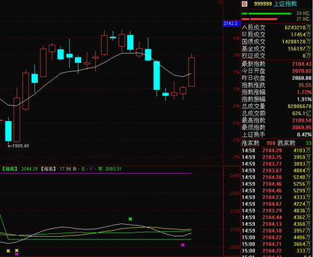The image size is (313, 257).
Task: Click the red G icon beside 999999
Action: pos(245,4)
